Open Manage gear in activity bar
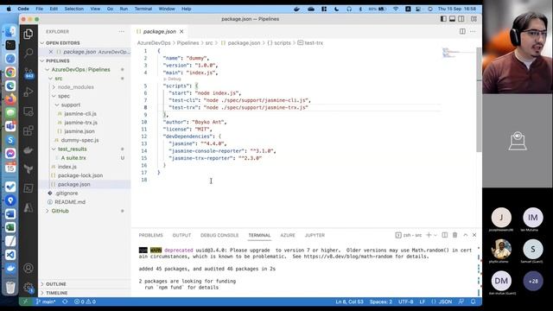This screenshot has width=553, height=311. point(29,288)
